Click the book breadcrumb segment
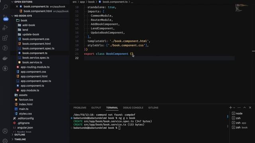255x143 pixels. tap(91, 2)
